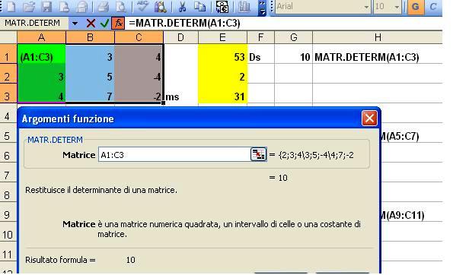Select column E header

pos(222,37)
